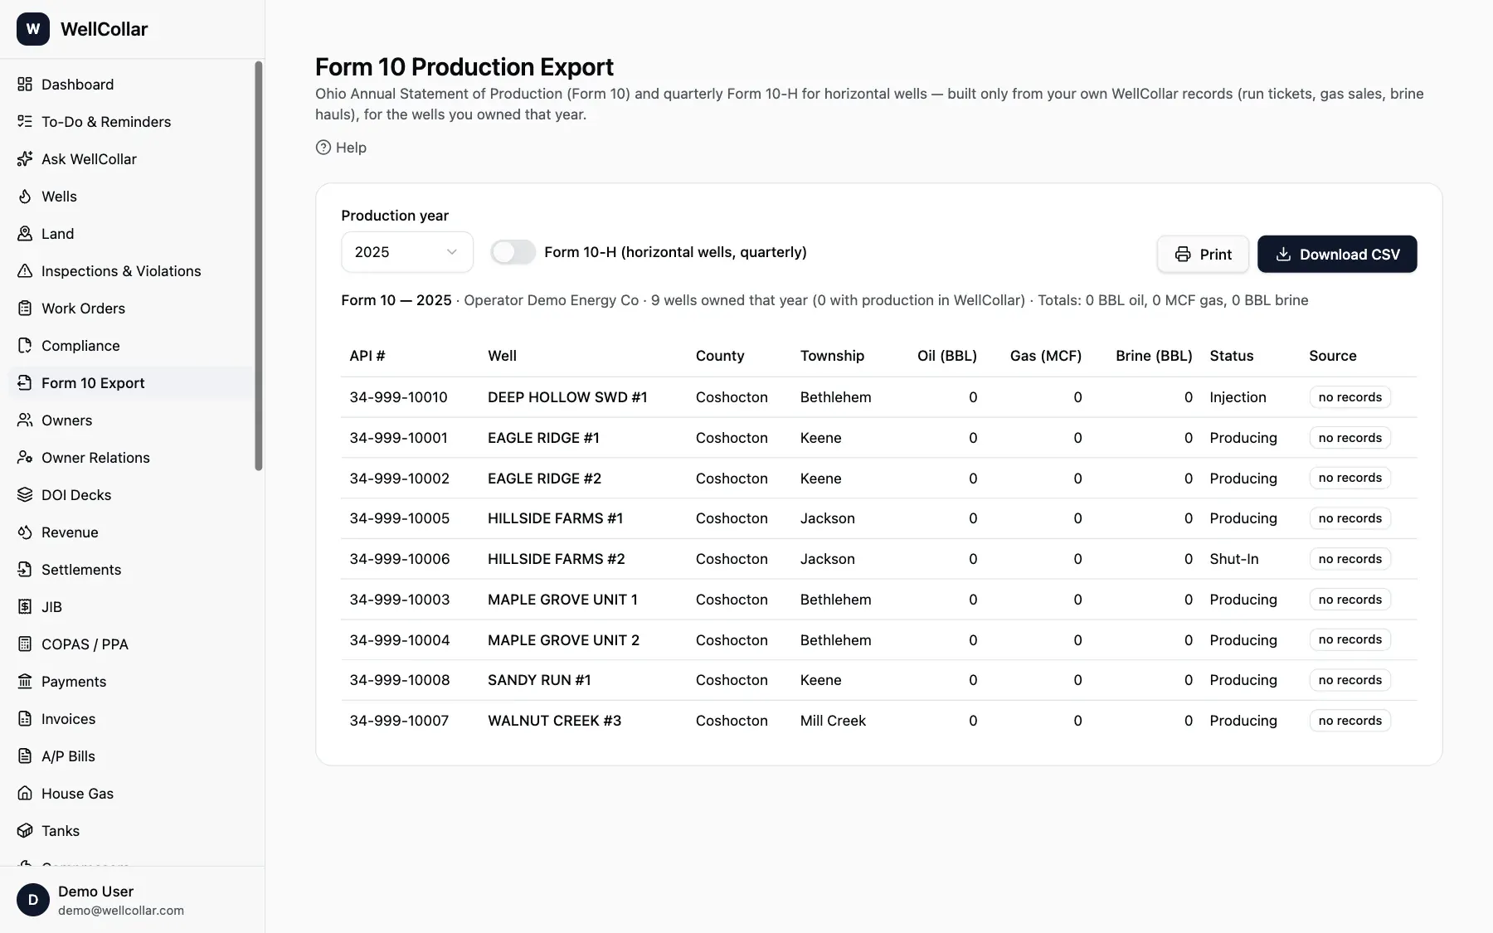The image size is (1493, 933).
Task: Open the Help link
Action: tap(341, 148)
